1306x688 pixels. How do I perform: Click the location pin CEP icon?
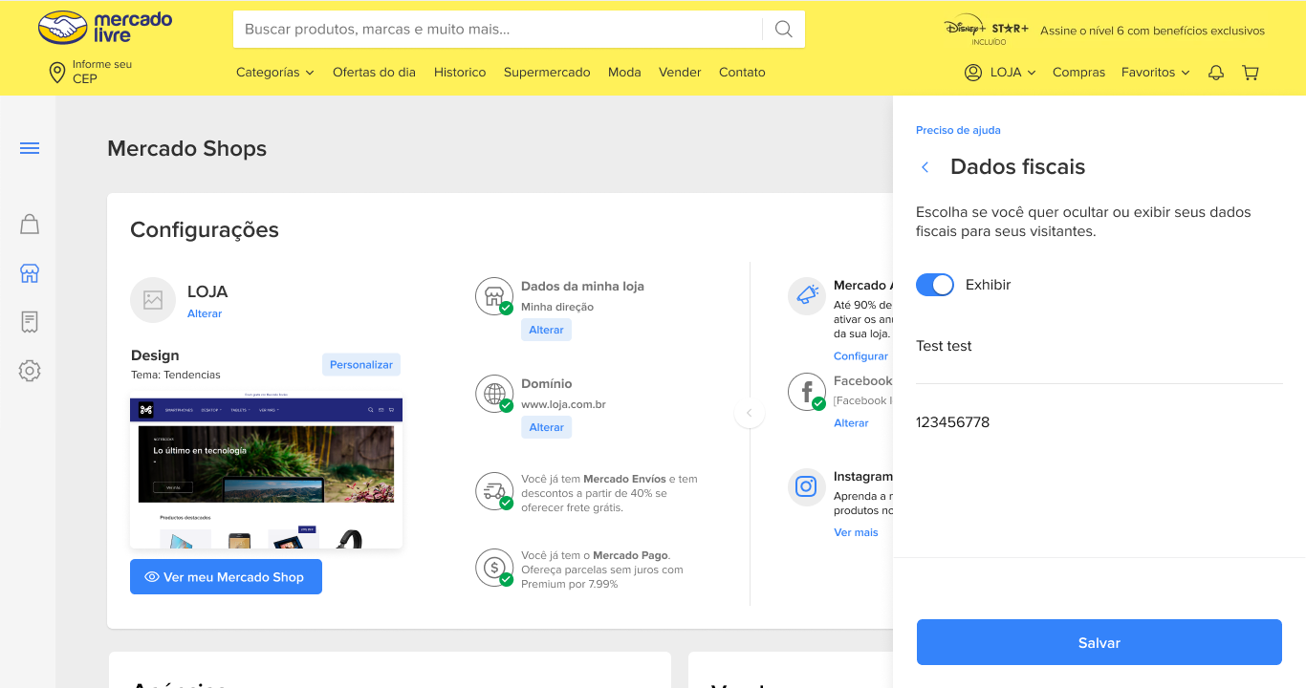[x=57, y=72]
